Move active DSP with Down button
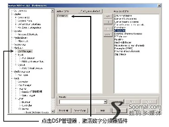 108,34
